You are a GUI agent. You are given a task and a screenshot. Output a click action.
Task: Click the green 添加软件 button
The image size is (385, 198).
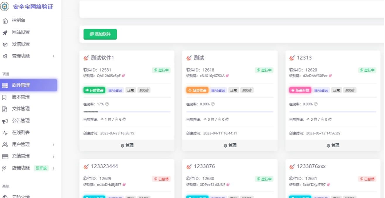point(100,34)
